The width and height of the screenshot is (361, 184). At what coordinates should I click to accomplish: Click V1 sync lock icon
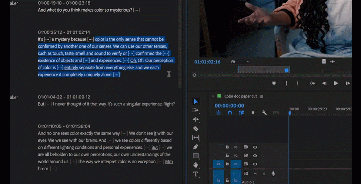point(246,164)
